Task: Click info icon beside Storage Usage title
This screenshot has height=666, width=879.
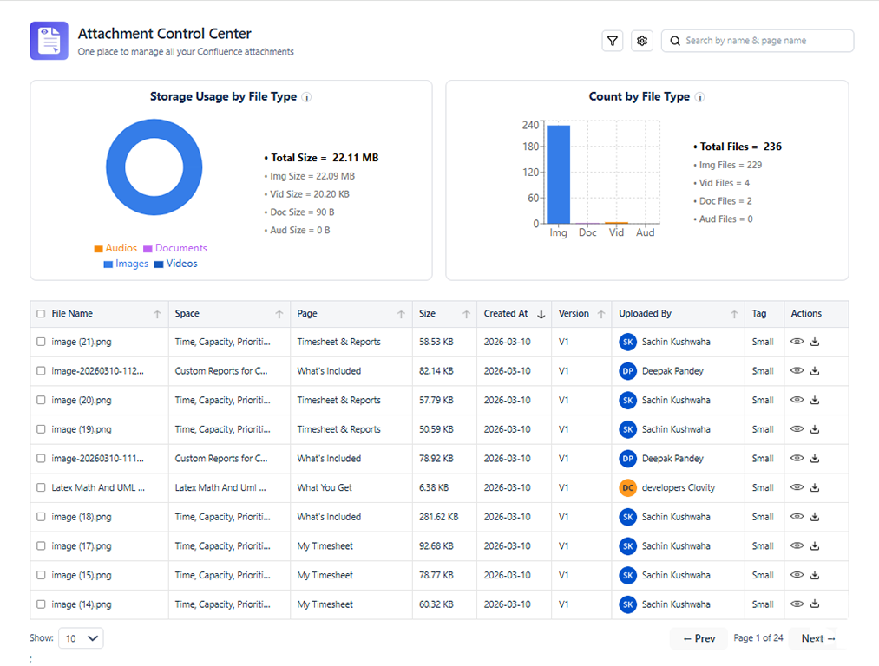Action: 306,97
